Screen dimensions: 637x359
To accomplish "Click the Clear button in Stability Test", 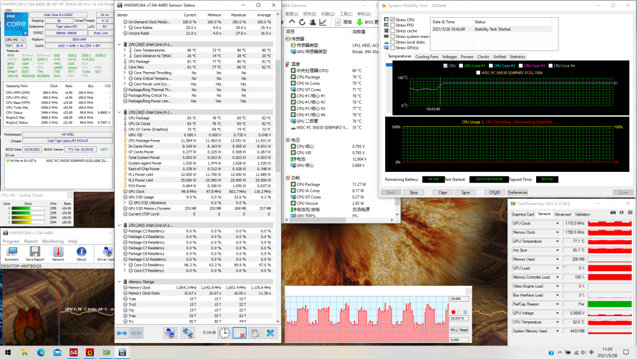I will pyautogui.click(x=443, y=192).
